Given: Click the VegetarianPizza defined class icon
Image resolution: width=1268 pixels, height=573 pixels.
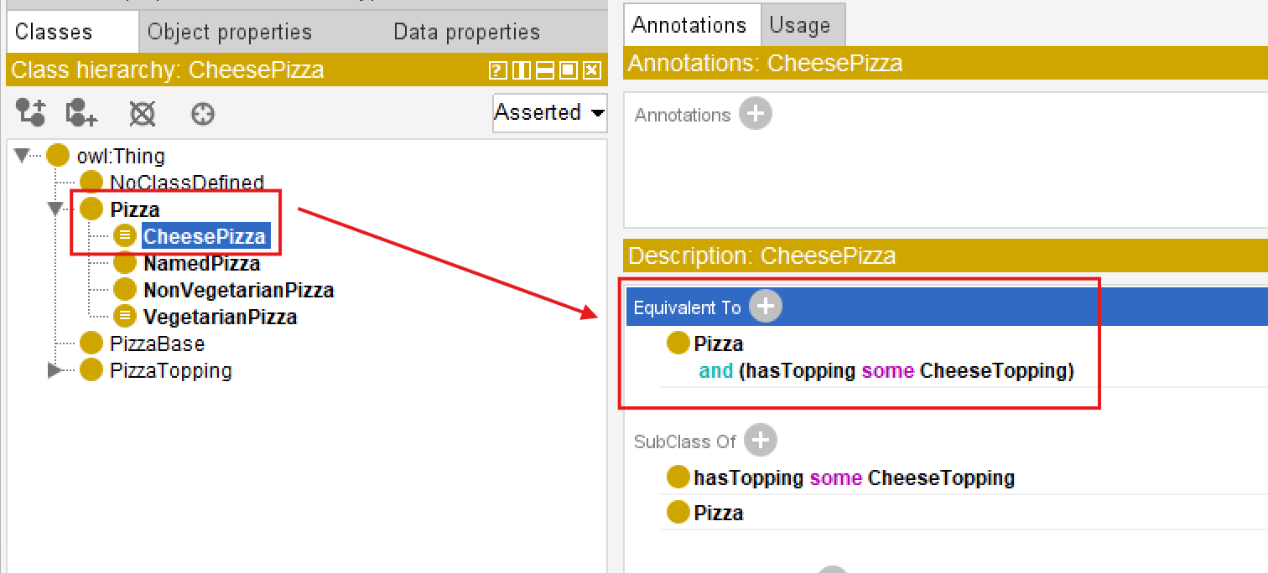Looking at the screenshot, I should [x=124, y=317].
